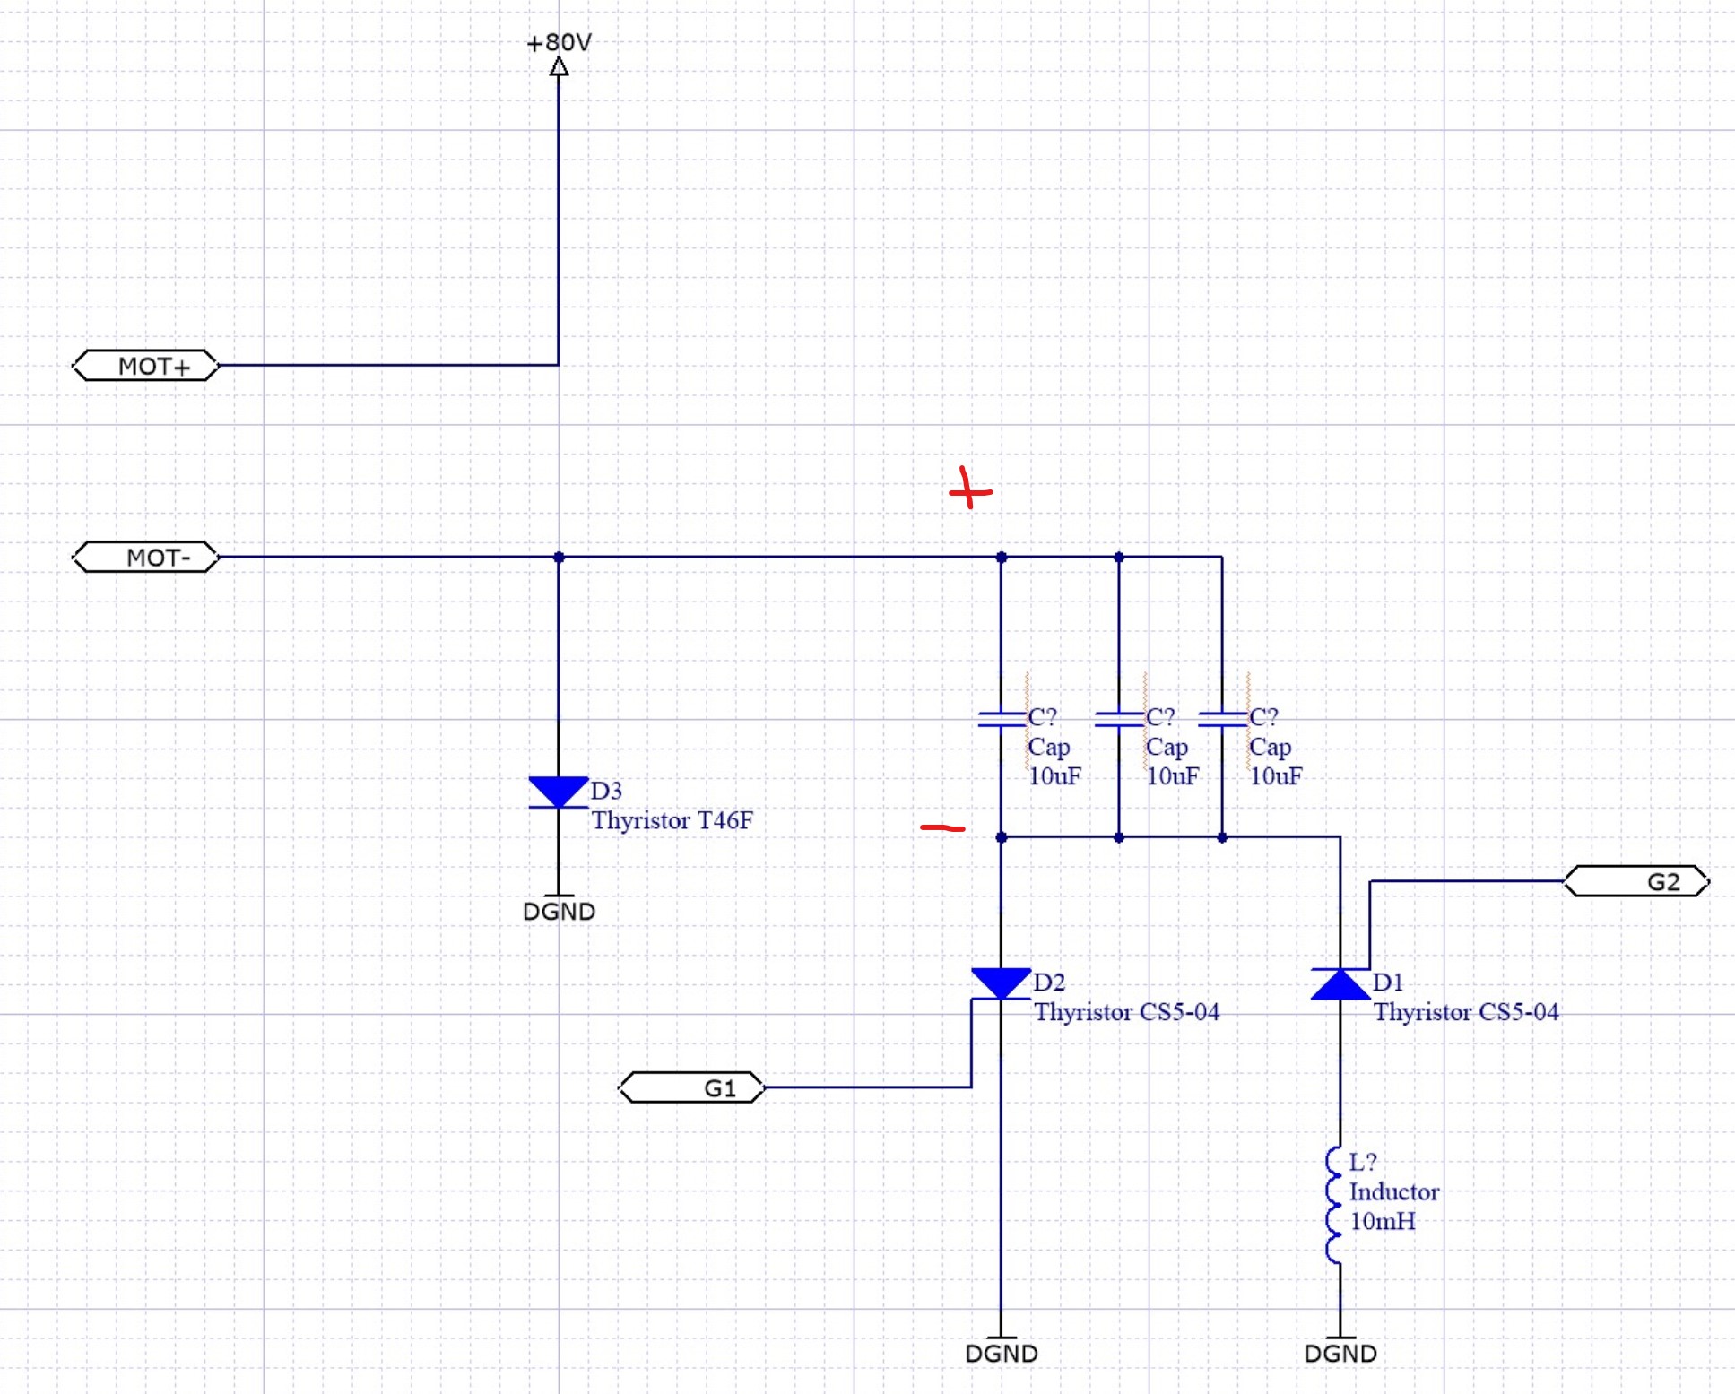
Task: Select the middle 10uF capacitor symbol
Action: 1119,718
